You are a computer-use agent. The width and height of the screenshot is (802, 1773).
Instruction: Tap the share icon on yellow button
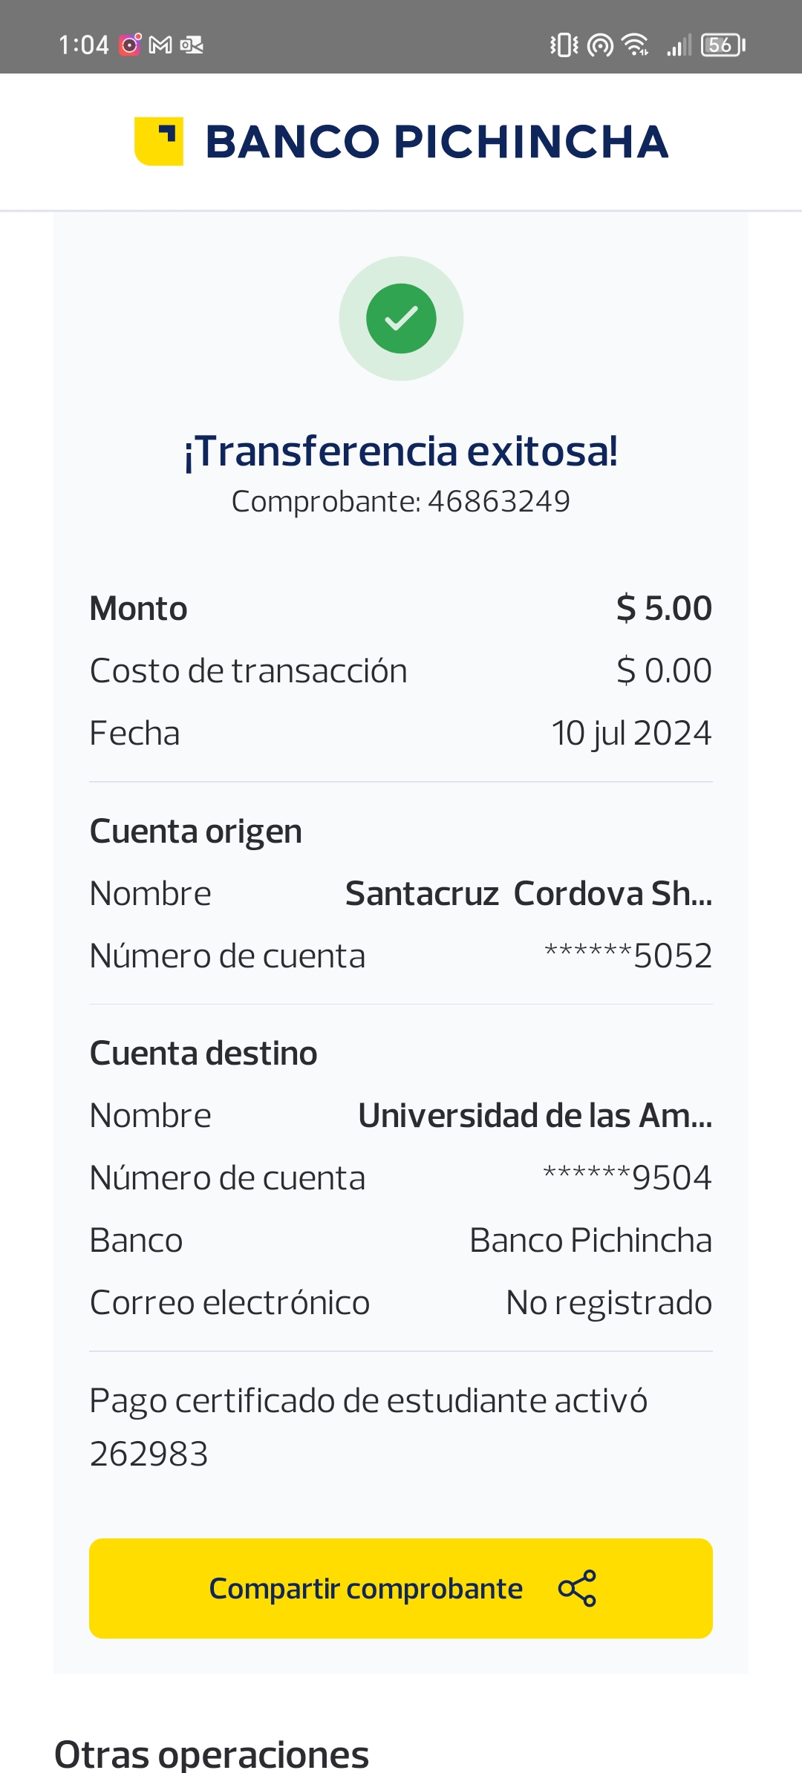click(577, 1588)
